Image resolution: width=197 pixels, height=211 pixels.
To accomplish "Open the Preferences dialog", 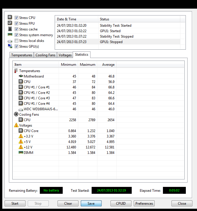I will (144, 204).
